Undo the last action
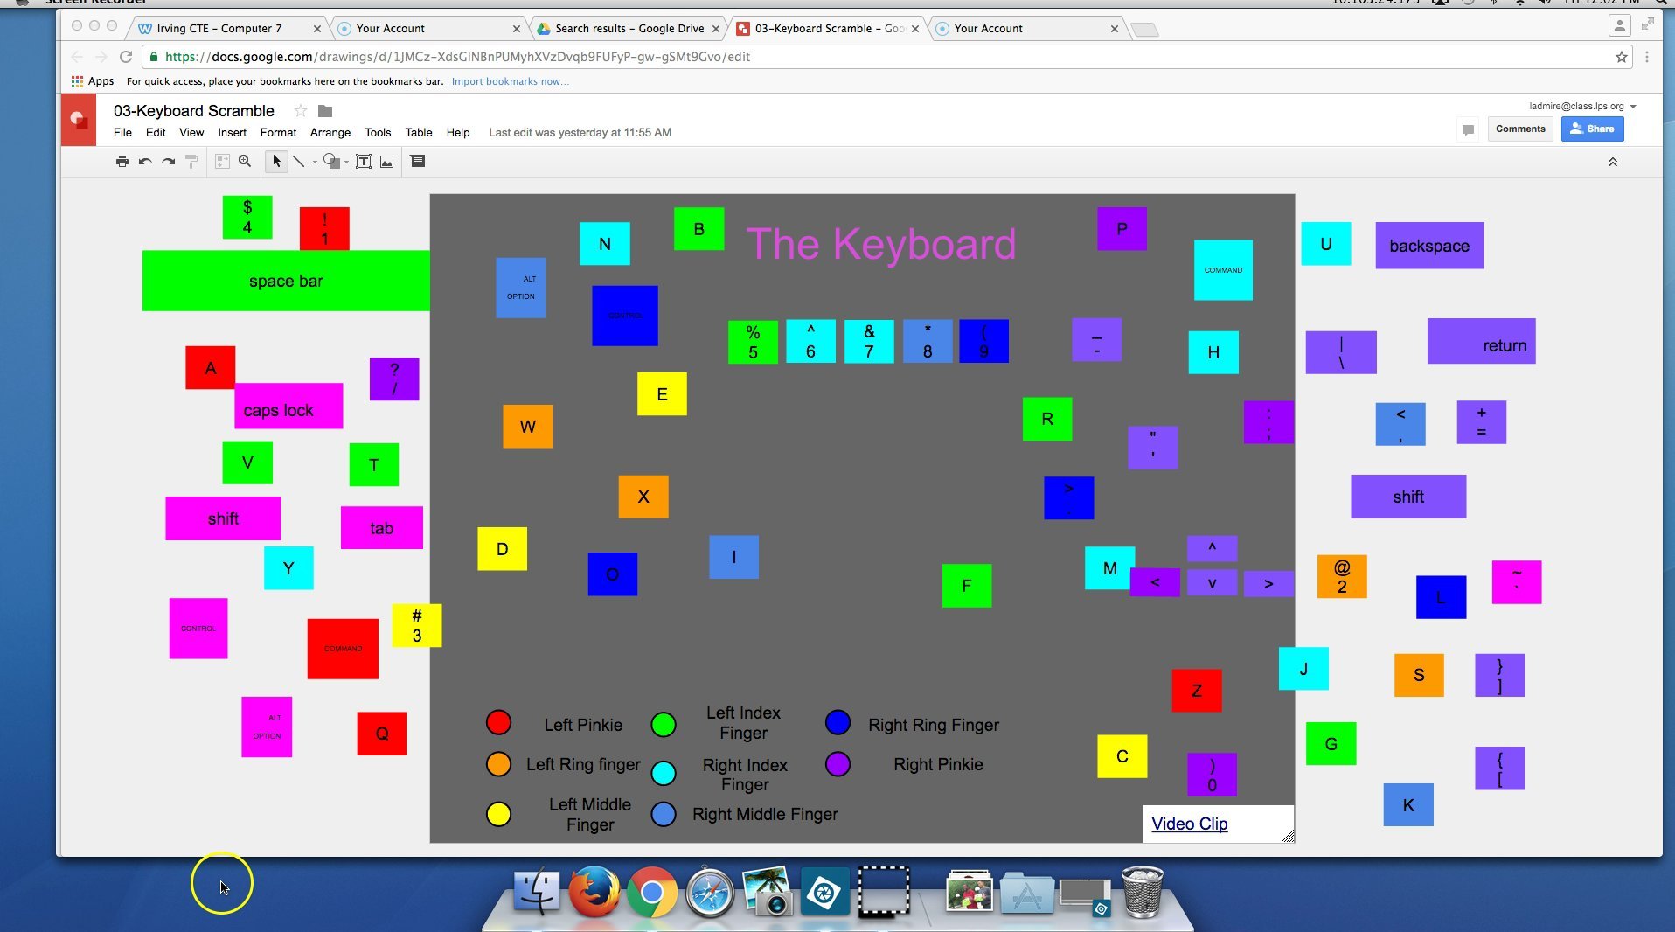Screen dimensions: 1675x932 145,162
